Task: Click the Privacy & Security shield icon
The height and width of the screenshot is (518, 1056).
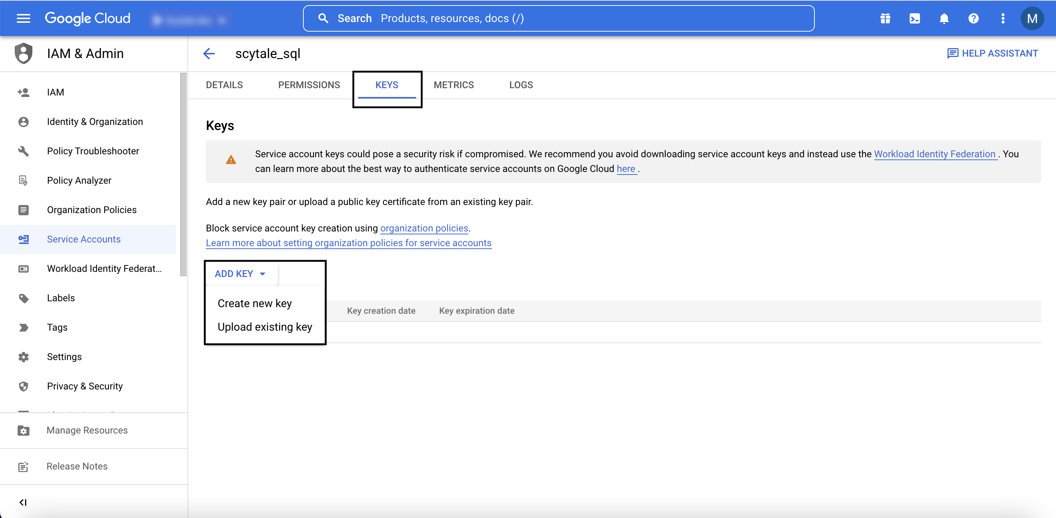Action: pos(24,386)
